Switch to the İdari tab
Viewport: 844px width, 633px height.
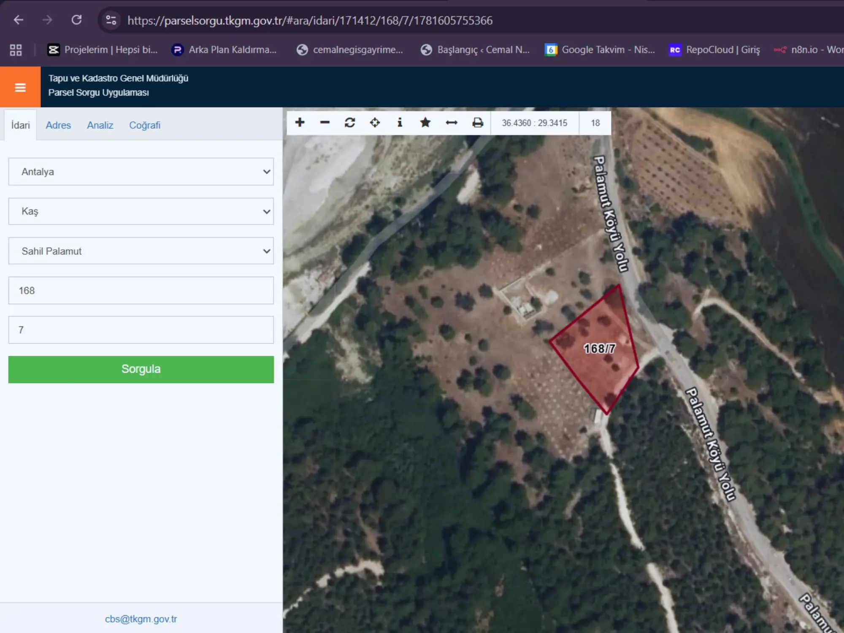pos(20,125)
